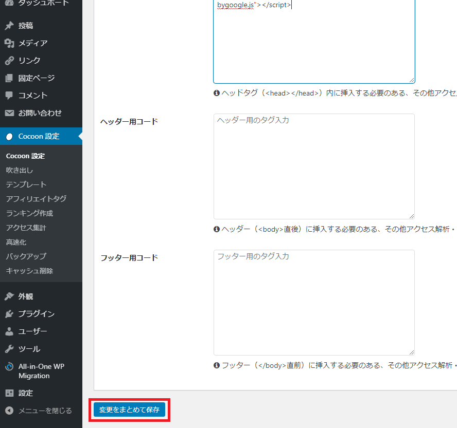Click resize handle of head code textarea
The image size is (457, 428).
point(412,80)
